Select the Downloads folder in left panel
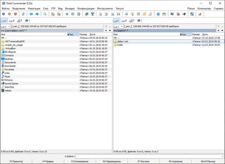The height and width of the screenshot is (164, 225). pyautogui.click(x=10, y=66)
